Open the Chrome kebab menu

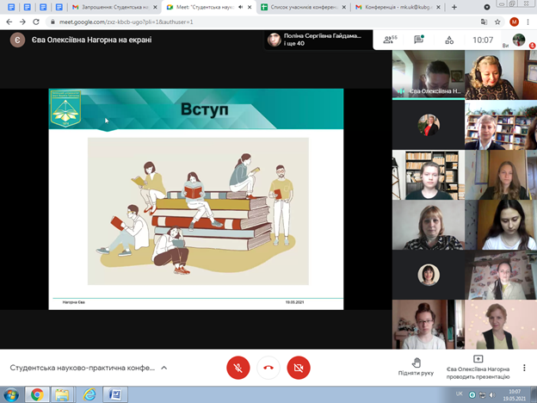(528, 22)
